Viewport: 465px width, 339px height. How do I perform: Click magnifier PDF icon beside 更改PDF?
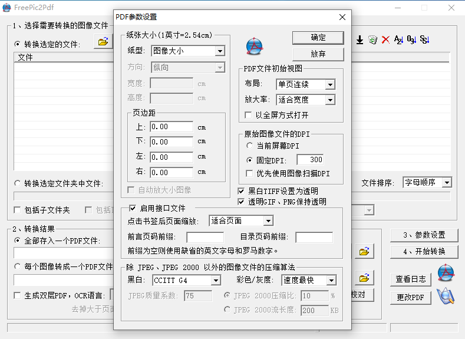[446, 296]
